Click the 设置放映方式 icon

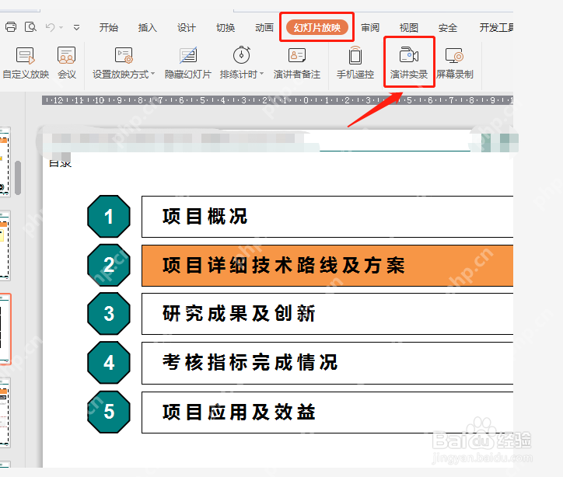click(x=124, y=56)
